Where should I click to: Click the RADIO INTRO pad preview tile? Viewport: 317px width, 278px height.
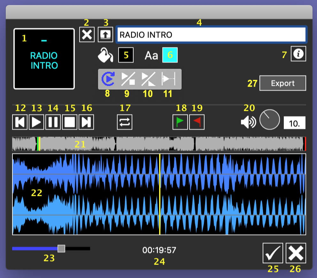[x=44, y=58]
